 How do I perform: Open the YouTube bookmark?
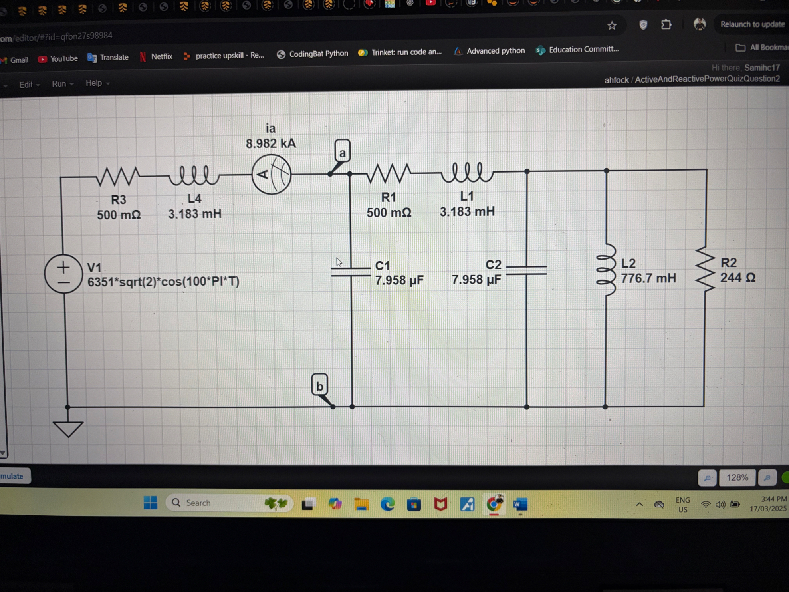pyautogui.click(x=58, y=59)
